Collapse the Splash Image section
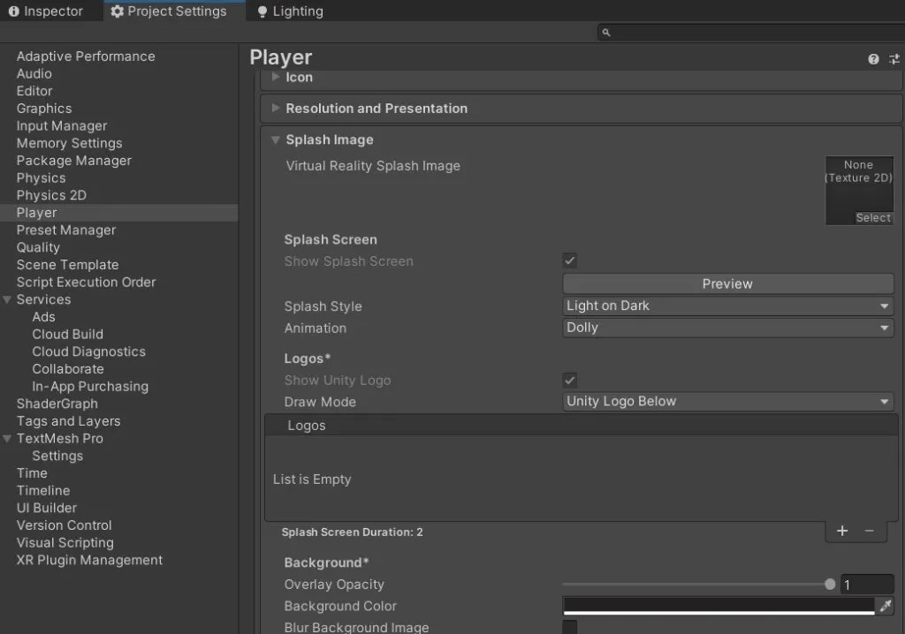Image resolution: width=905 pixels, height=634 pixels. [275, 140]
